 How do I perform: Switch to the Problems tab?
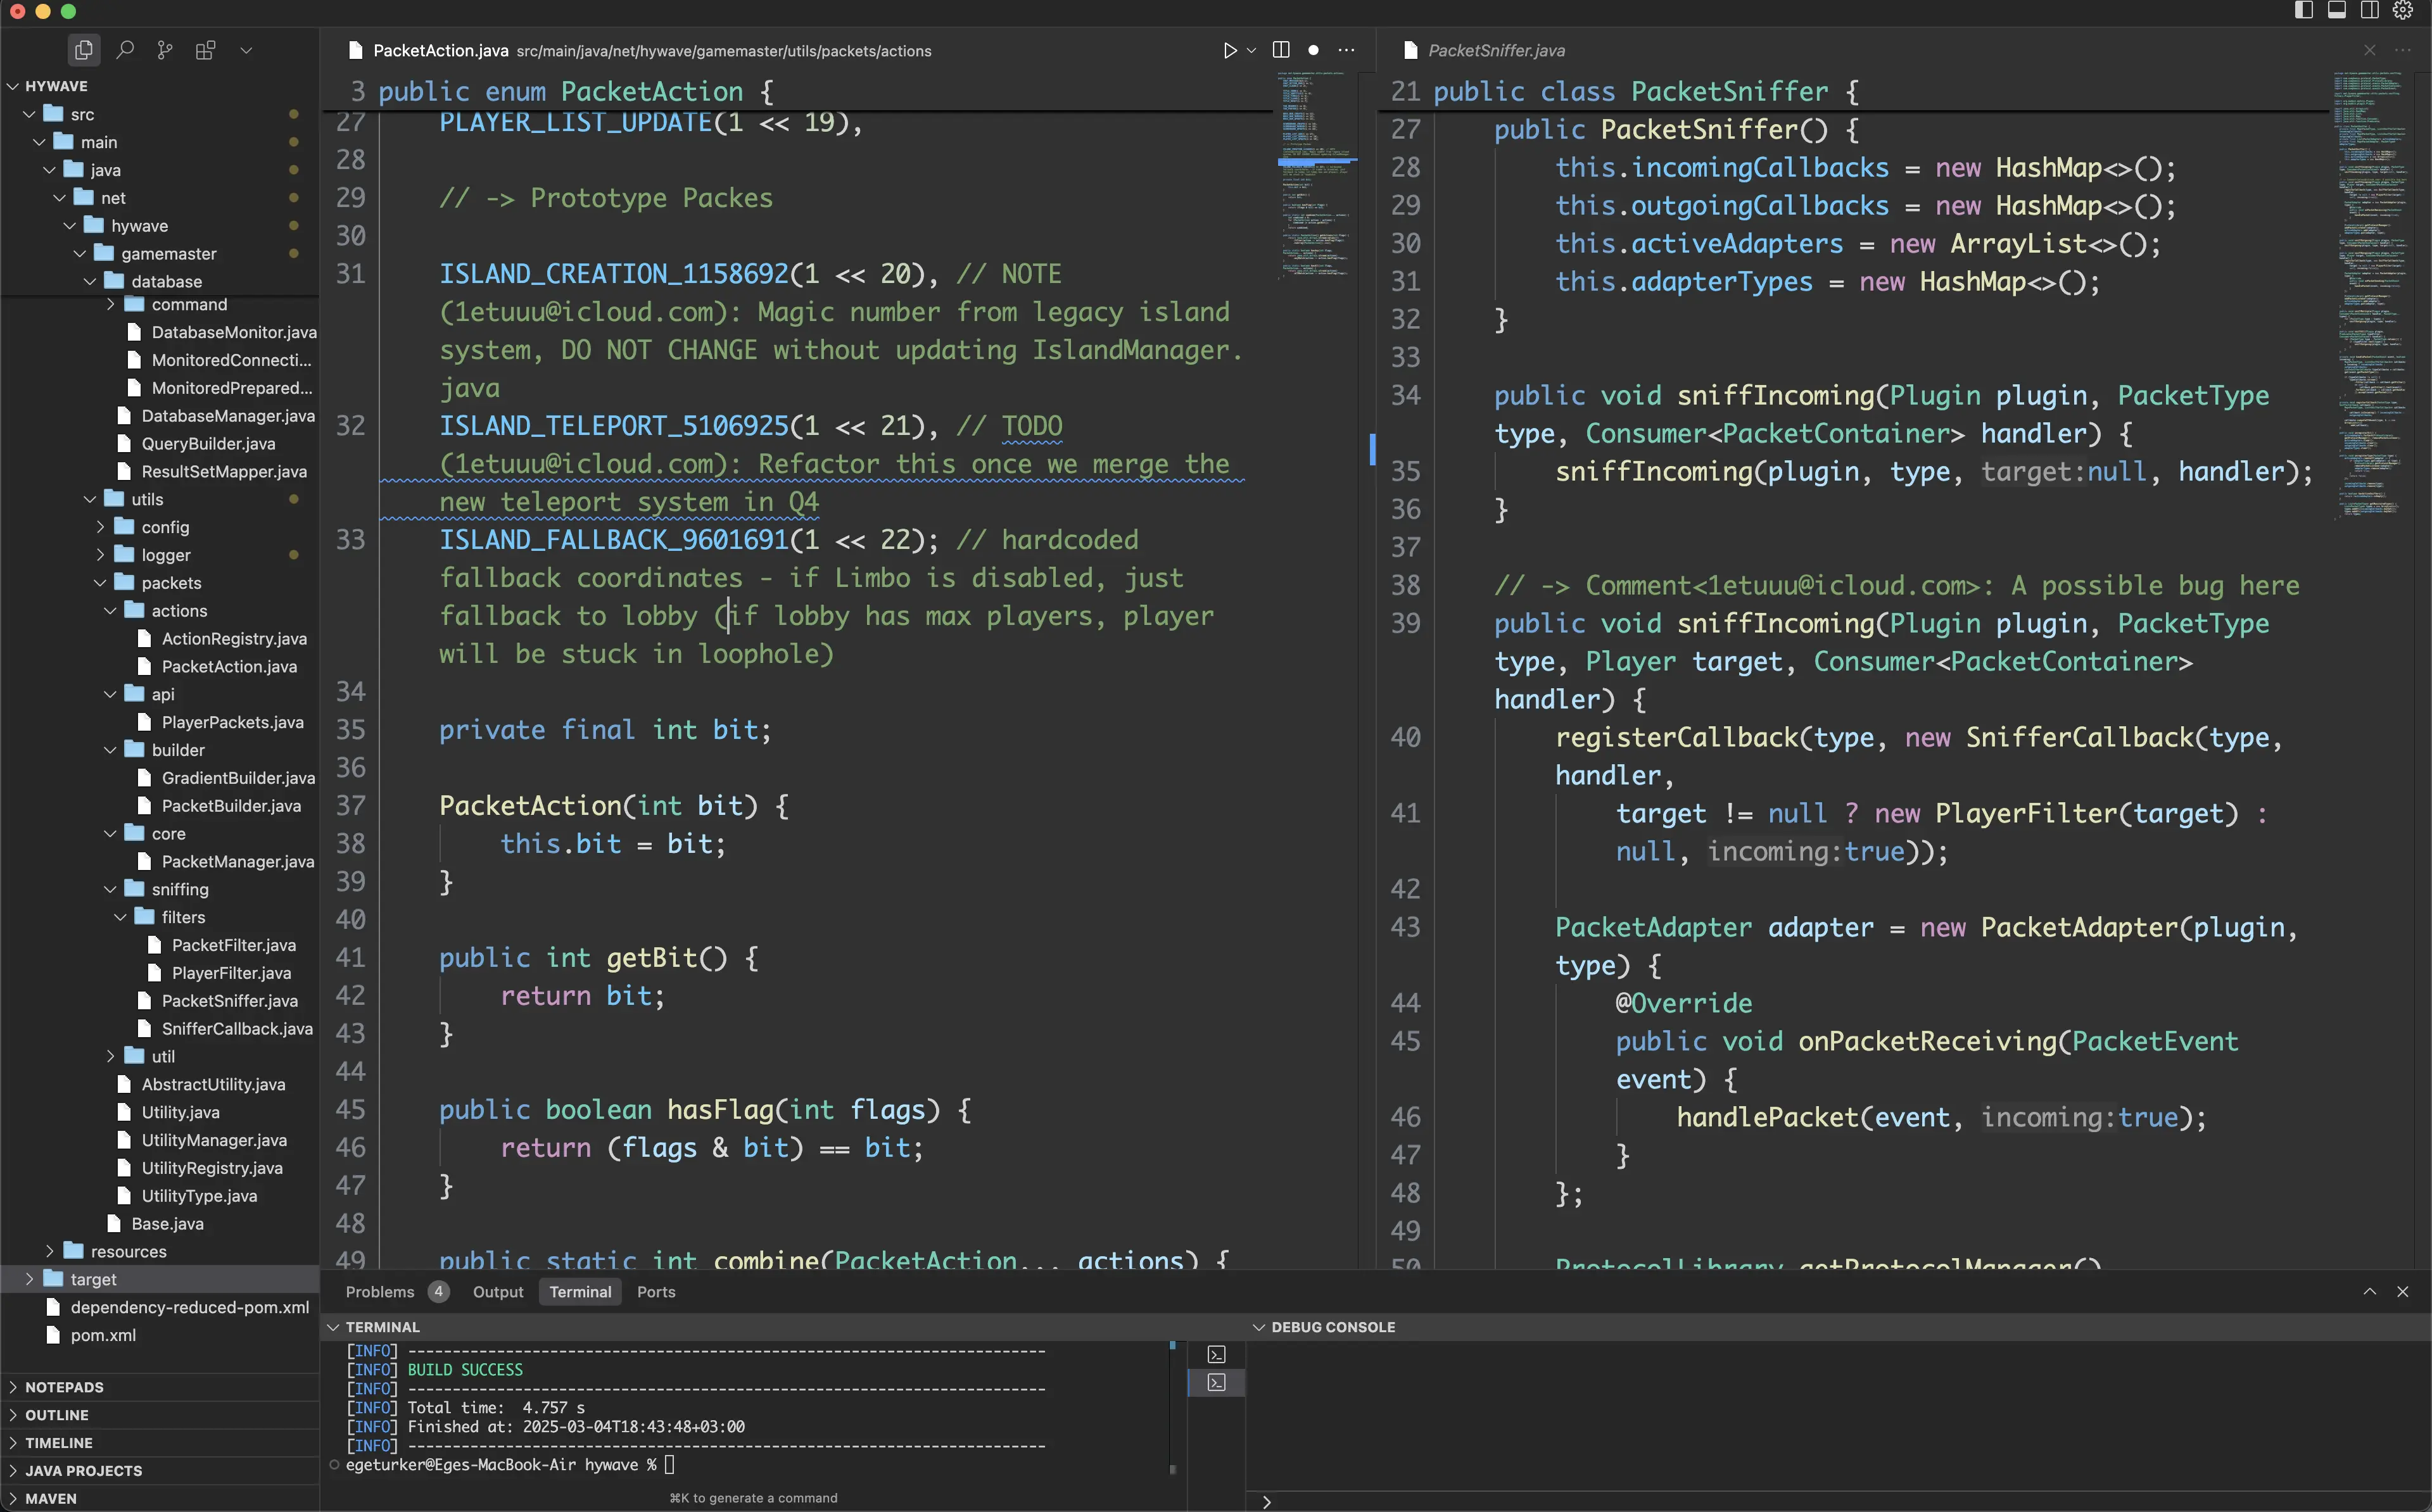click(380, 1292)
